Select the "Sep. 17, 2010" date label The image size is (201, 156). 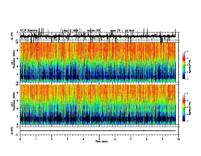[x=71, y=31]
